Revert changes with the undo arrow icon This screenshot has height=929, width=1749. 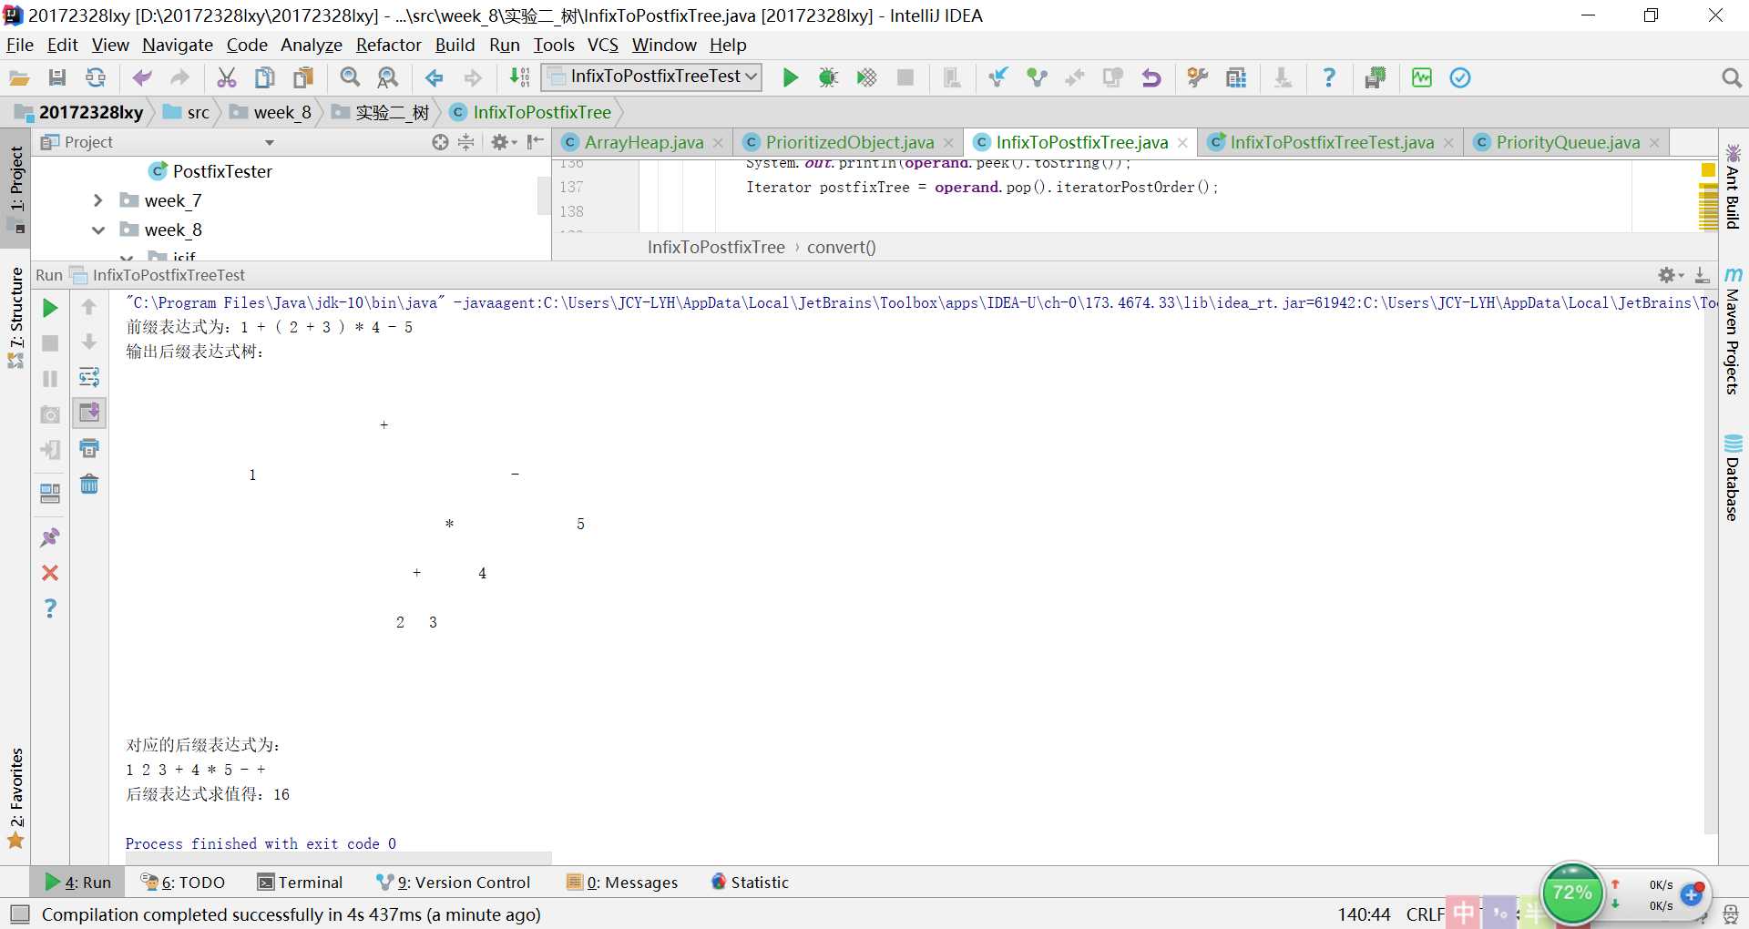click(1151, 78)
